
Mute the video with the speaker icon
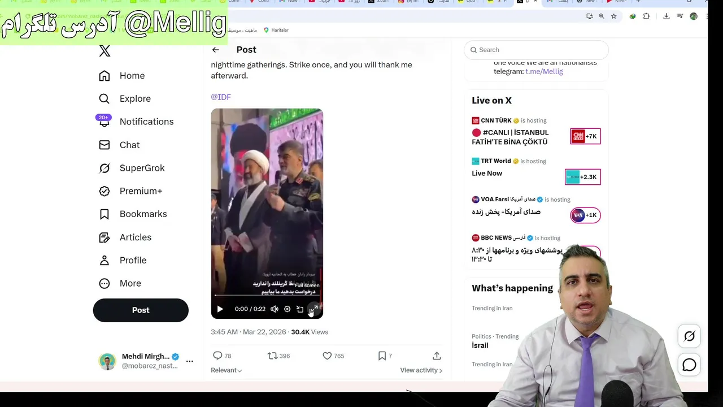[275, 309]
